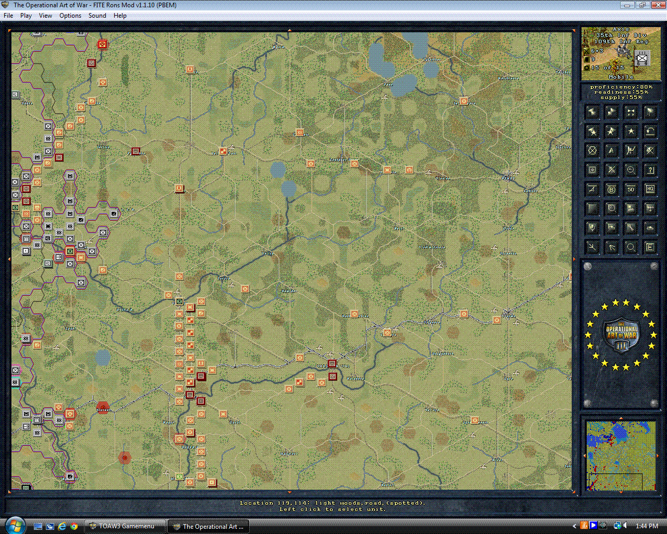
Task: Click the single star button
Action: tap(631, 131)
